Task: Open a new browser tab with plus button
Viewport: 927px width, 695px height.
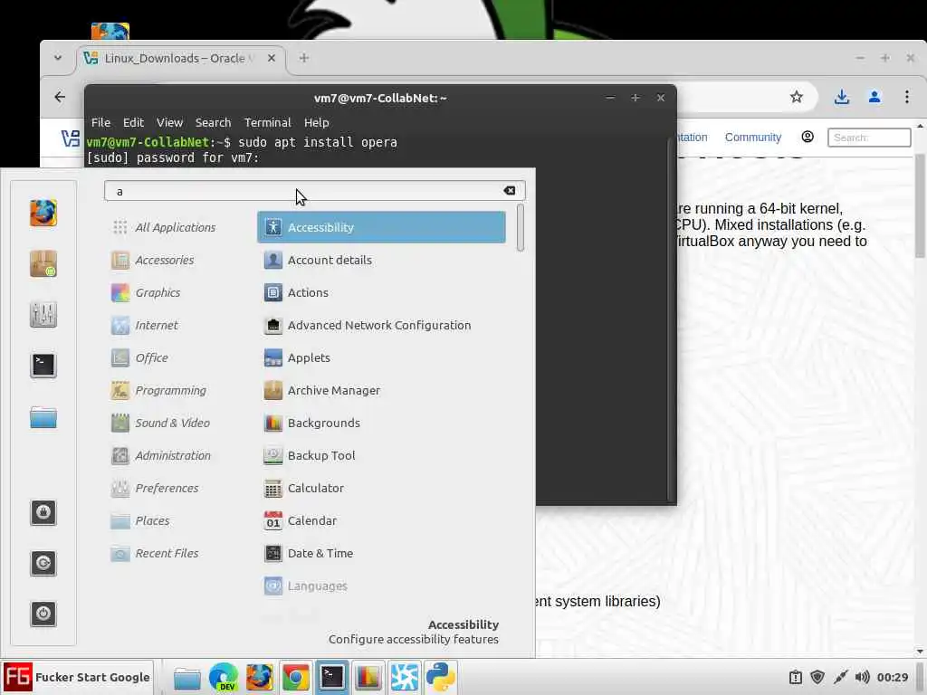Action: pos(303,58)
